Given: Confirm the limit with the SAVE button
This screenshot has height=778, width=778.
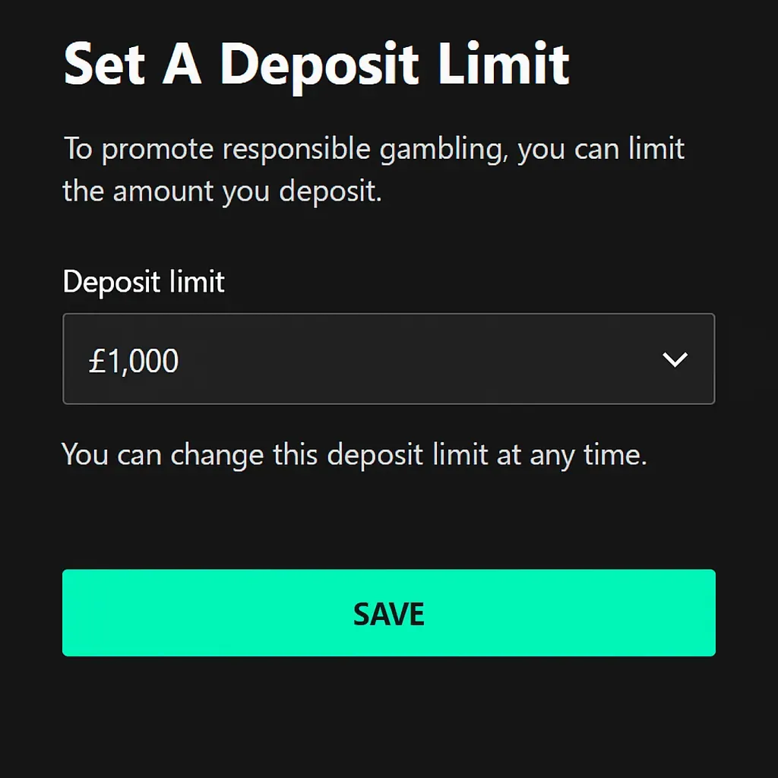Looking at the screenshot, I should [x=388, y=612].
